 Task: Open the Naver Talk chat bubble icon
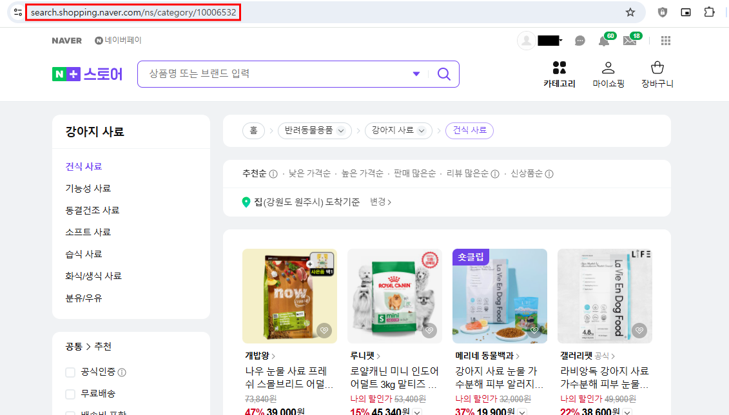(x=579, y=41)
